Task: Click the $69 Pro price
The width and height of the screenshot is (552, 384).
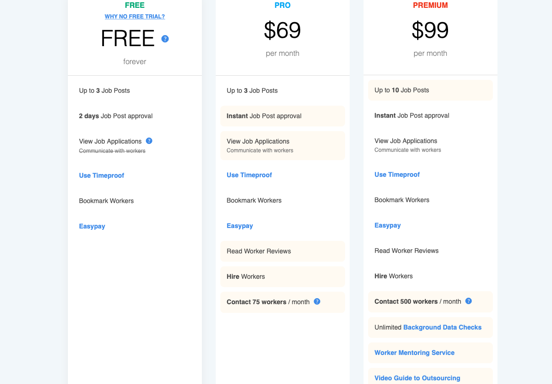Action: click(282, 30)
